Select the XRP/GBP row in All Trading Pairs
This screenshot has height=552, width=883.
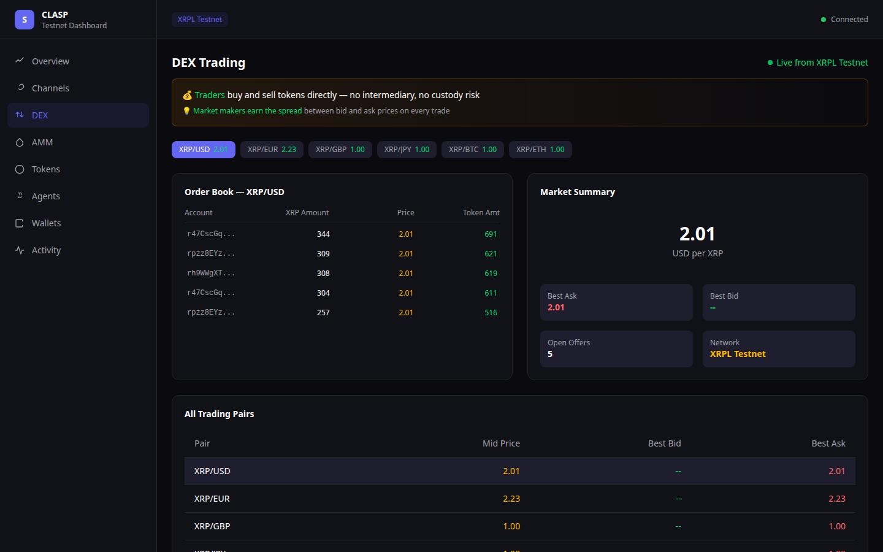pos(519,526)
